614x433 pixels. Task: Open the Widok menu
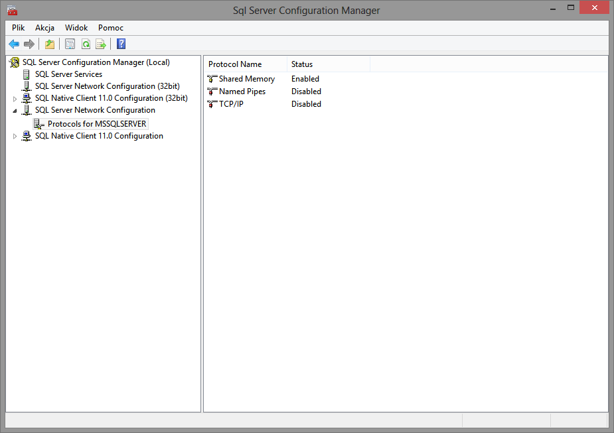tap(76, 28)
